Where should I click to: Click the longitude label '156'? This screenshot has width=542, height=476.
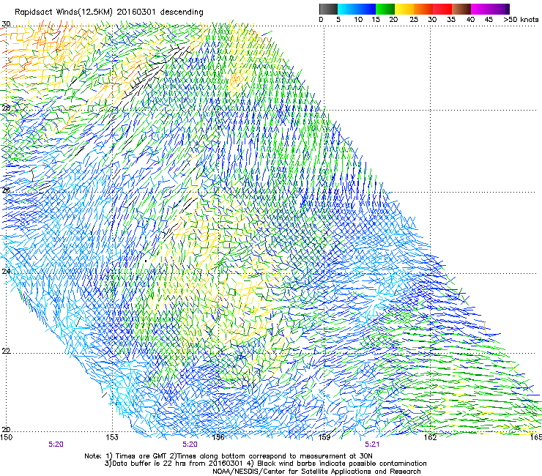(218, 437)
